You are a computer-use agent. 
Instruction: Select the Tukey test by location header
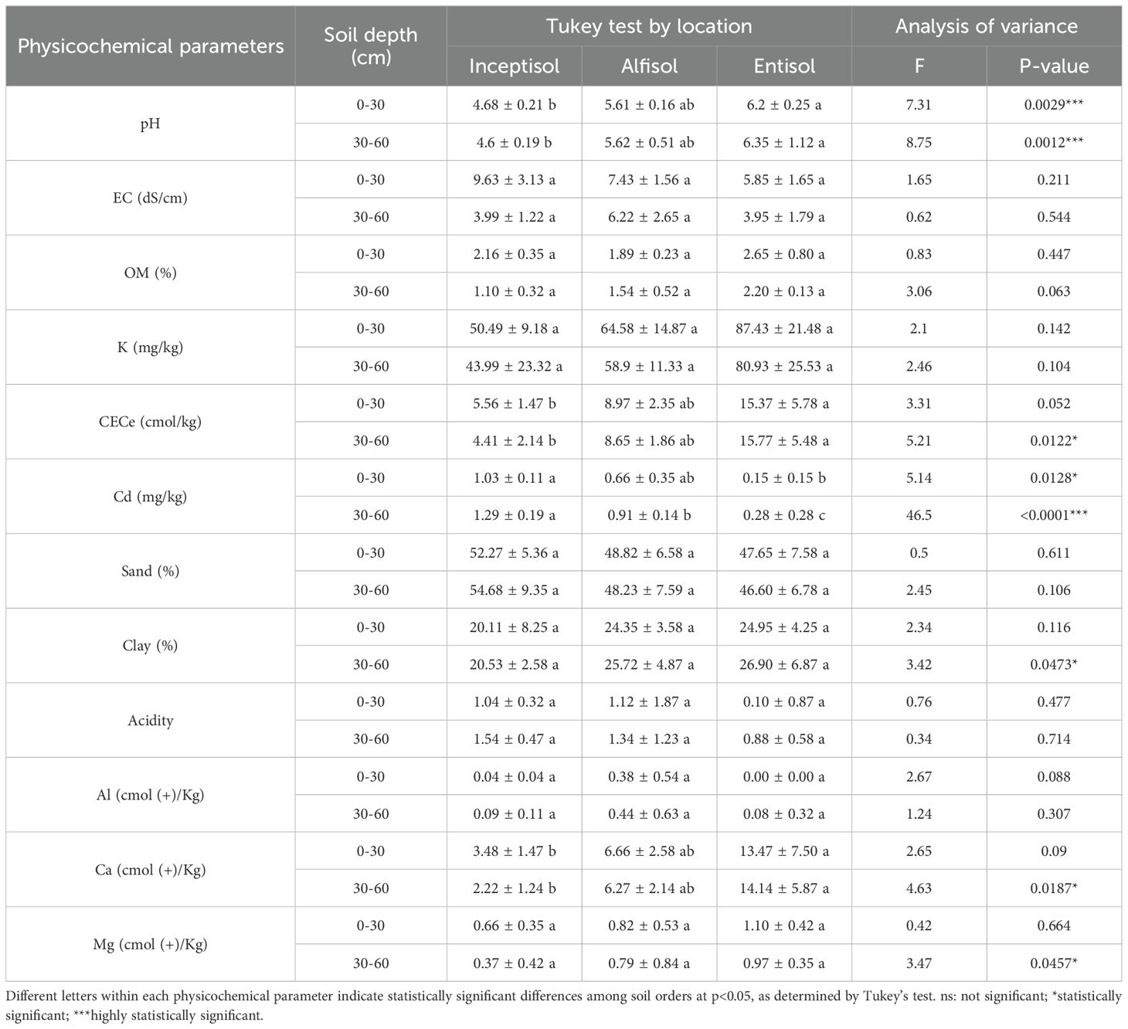point(649,26)
